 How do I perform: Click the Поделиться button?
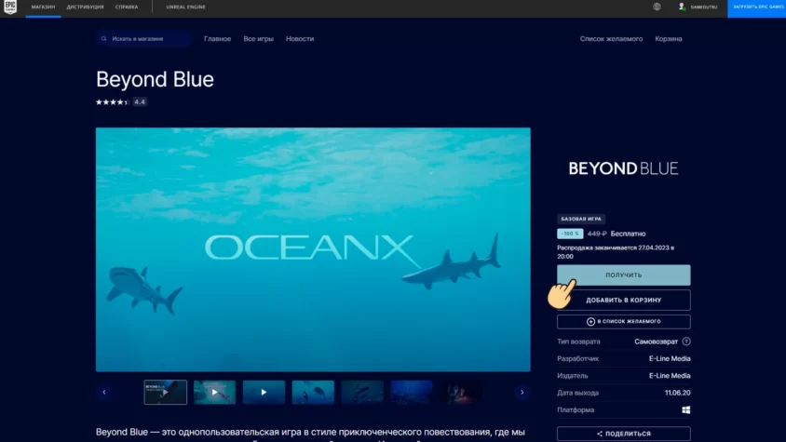pos(624,434)
